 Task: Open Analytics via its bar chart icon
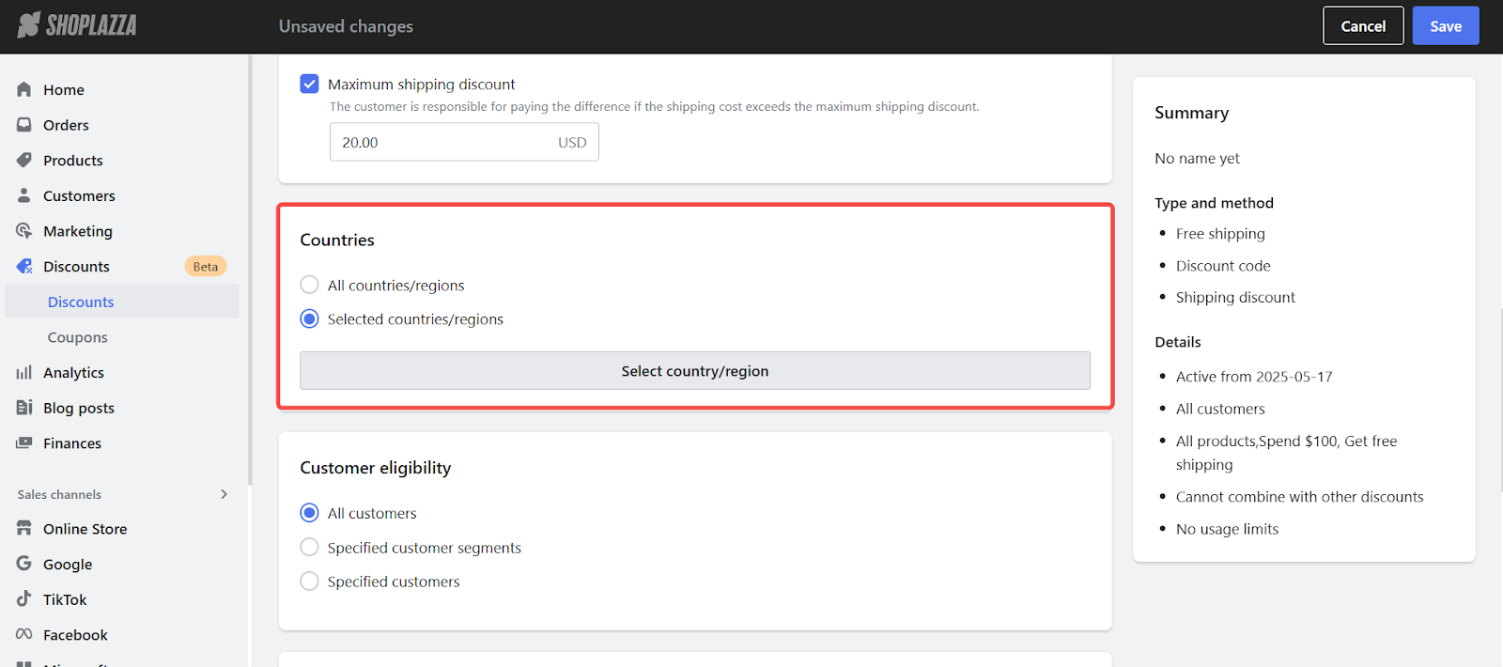(x=24, y=373)
